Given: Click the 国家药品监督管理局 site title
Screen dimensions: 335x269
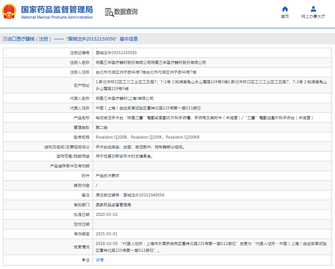Looking at the screenshot, I should [57, 9].
